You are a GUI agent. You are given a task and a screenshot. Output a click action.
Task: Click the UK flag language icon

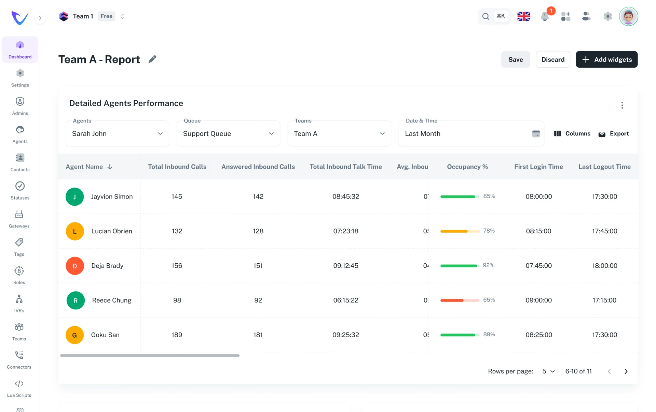[x=523, y=16]
